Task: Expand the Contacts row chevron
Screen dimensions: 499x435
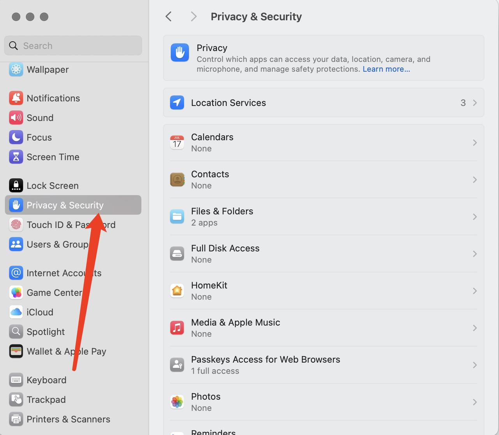Action: pyautogui.click(x=475, y=180)
